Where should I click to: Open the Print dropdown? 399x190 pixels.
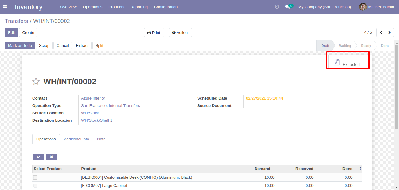[154, 32]
